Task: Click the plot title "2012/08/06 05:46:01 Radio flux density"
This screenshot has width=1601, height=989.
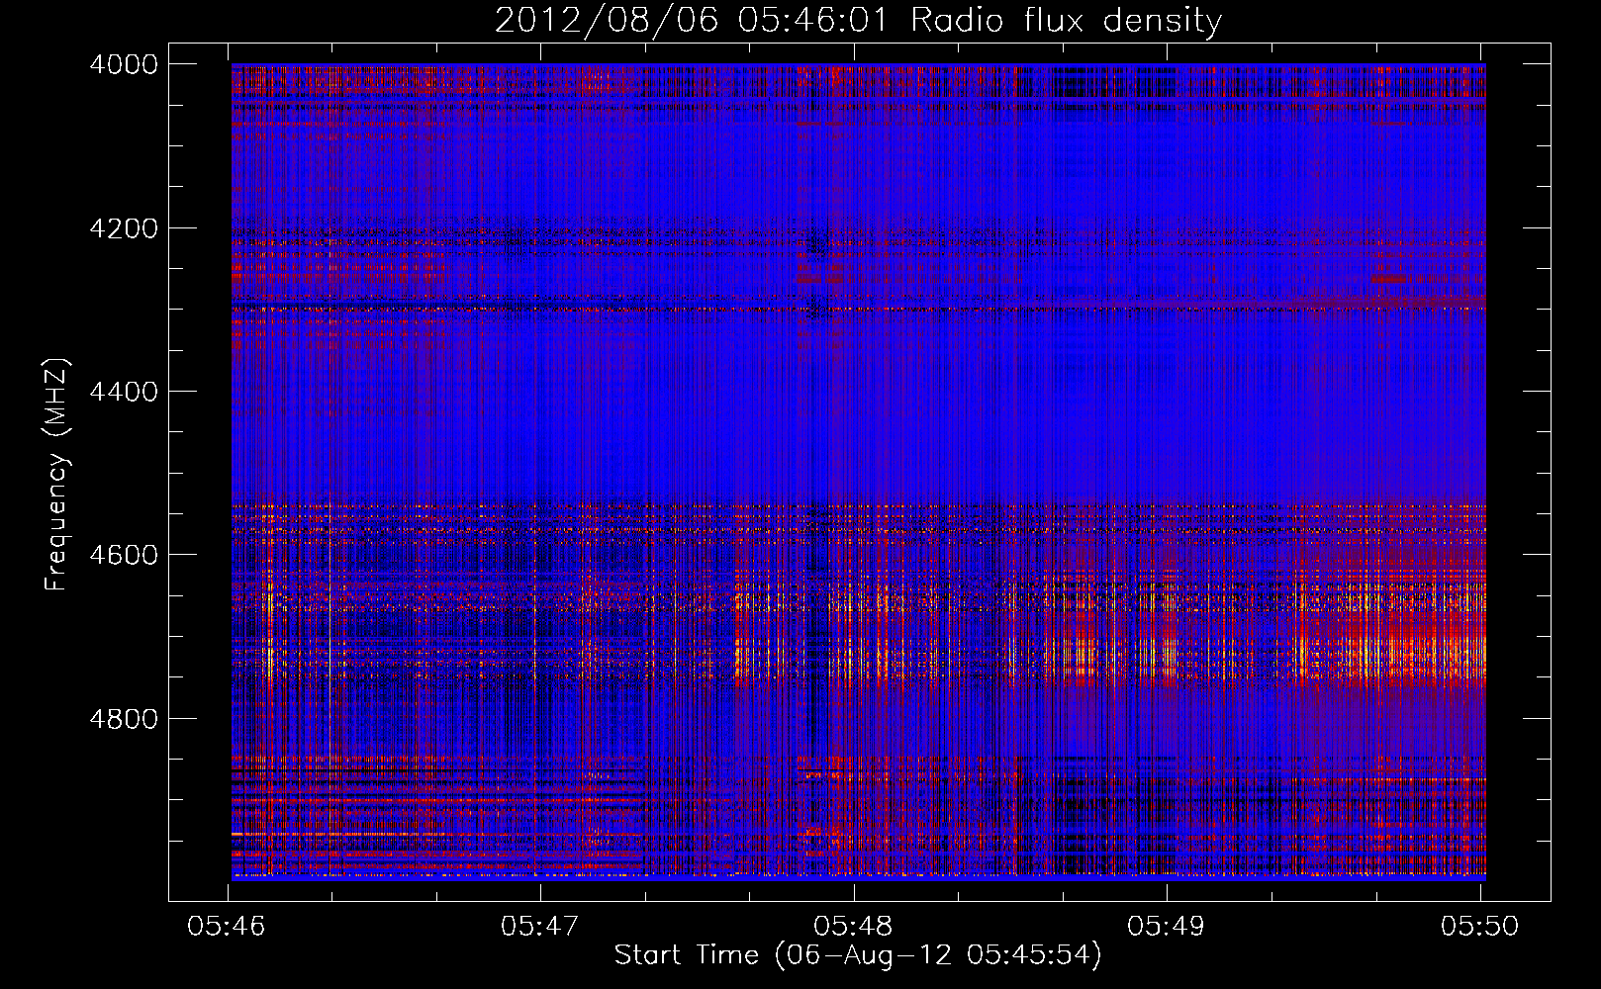Action: pyautogui.click(x=858, y=21)
